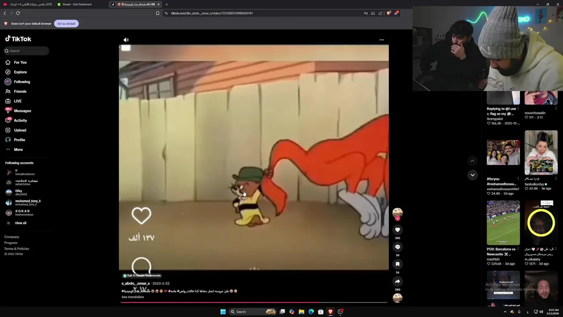Open options dots for Barcelona video
The width and height of the screenshot is (563, 317).
click(x=518, y=249)
